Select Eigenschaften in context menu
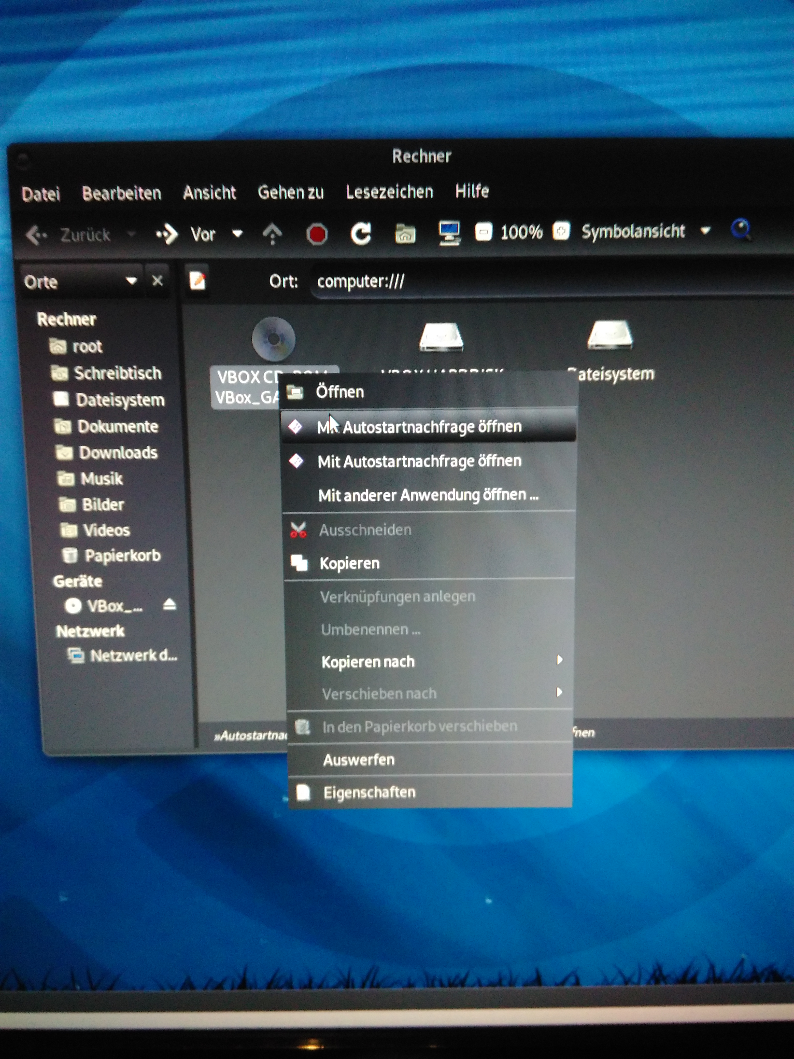The height and width of the screenshot is (1059, 794). [x=369, y=792]
